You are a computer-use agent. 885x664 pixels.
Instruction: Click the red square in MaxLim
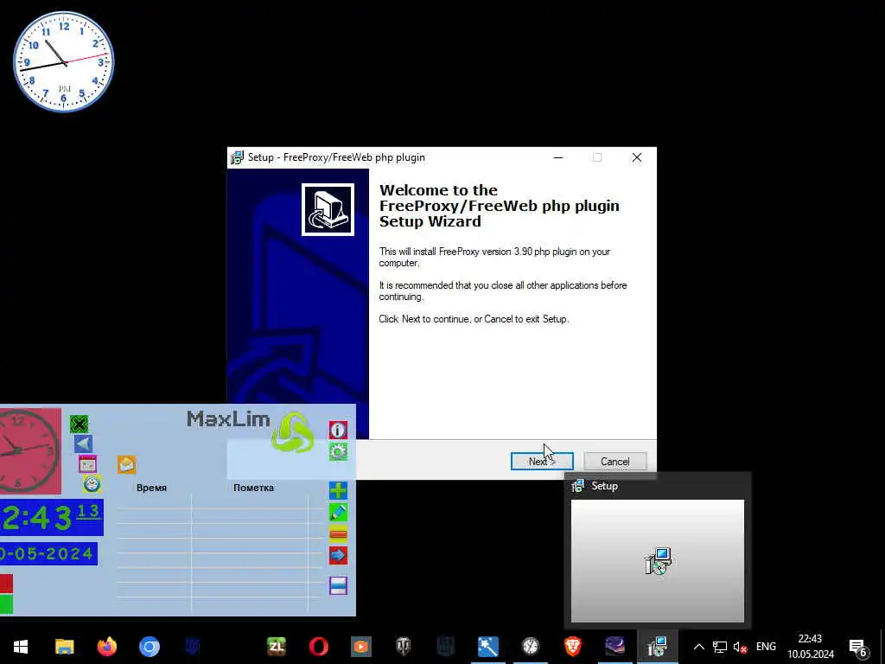(x=6, y=584)
